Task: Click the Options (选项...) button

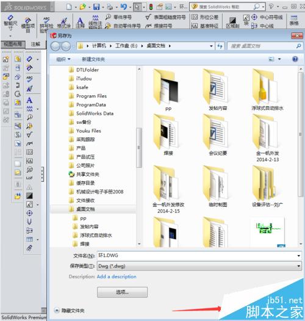Action: click(x=122, y=292)
